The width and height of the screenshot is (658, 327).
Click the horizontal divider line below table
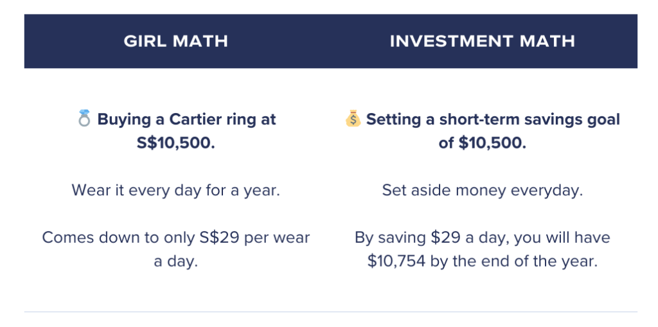click(331, 312)
